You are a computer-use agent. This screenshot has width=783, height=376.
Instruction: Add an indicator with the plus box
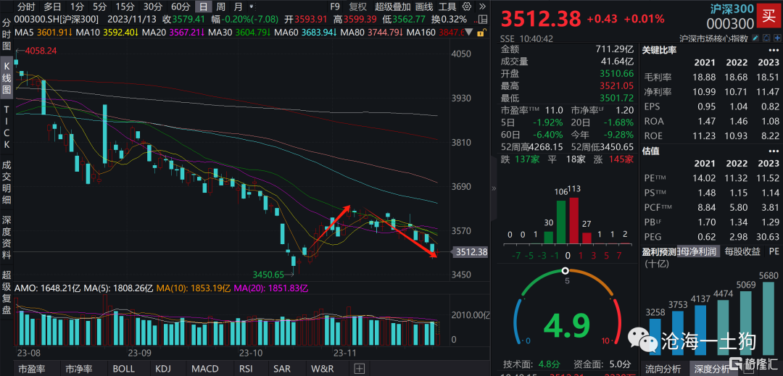[x=359, y=369]
